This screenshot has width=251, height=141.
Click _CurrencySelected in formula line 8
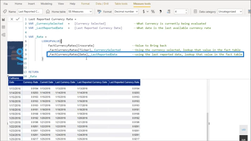107,50
